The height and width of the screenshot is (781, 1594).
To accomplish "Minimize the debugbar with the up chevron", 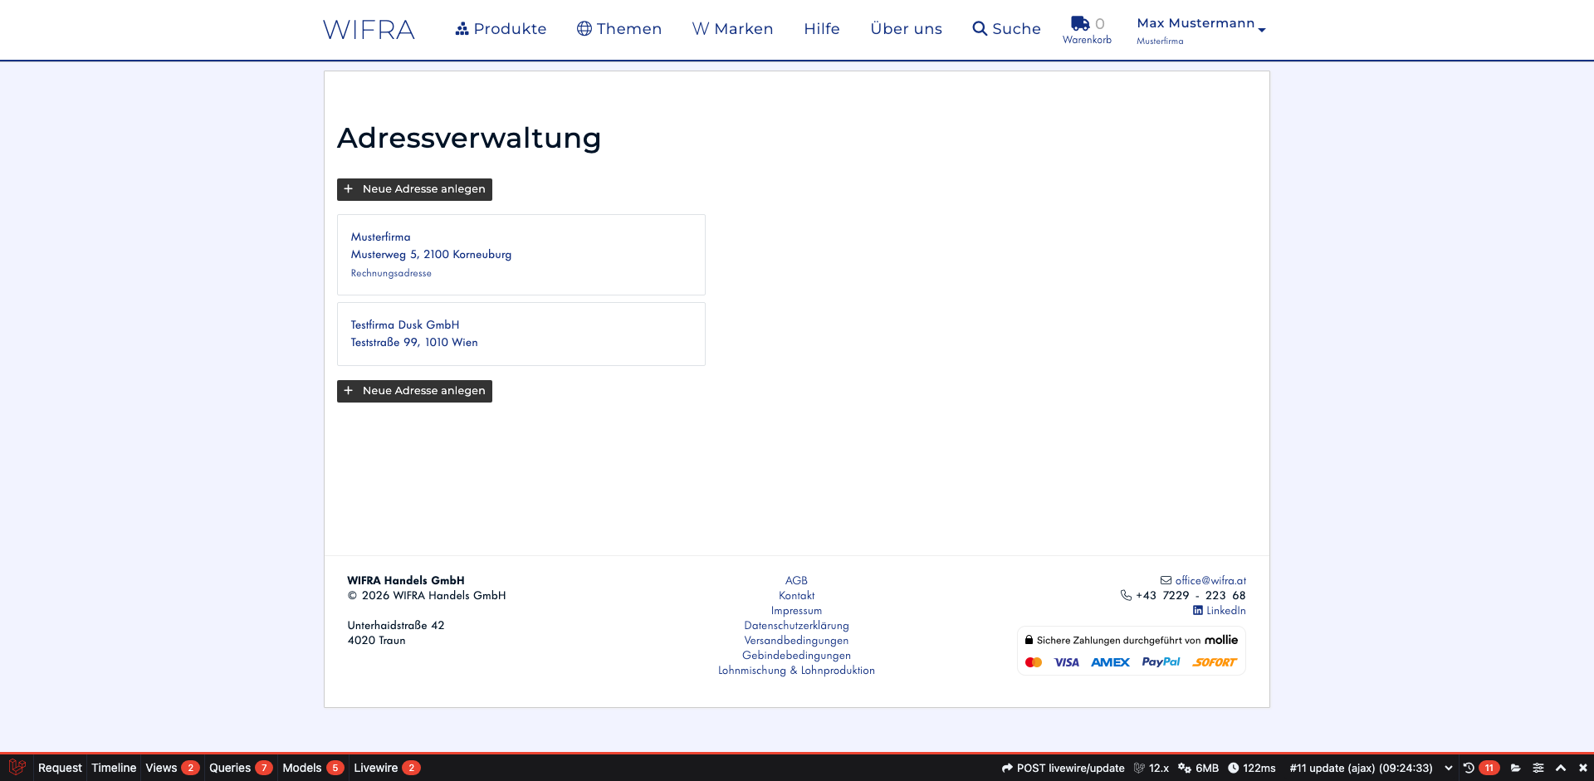I will tap(1561, 768).
